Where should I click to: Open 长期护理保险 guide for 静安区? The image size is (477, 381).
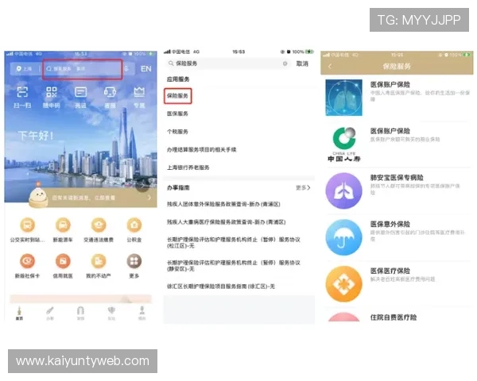pos(234,266)
